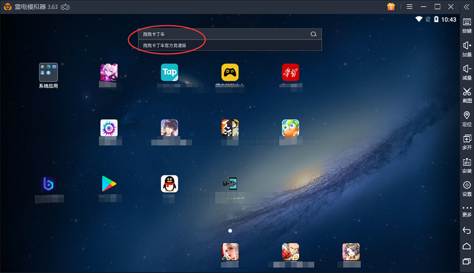Increase volume with 加量 button
Image resolution: width=474 pixels, height=273 pixels.
point(467,49)
